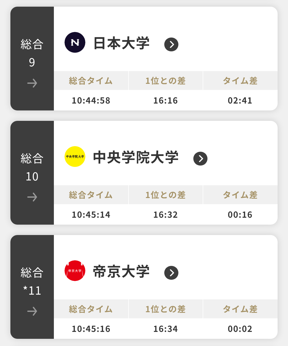This screenshot has width=288, height=346.
Task: Click the Nihon University N logo
Action: click(x=75, y=43)
